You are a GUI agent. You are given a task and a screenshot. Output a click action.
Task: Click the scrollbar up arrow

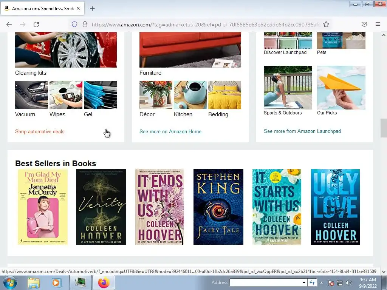384,35
